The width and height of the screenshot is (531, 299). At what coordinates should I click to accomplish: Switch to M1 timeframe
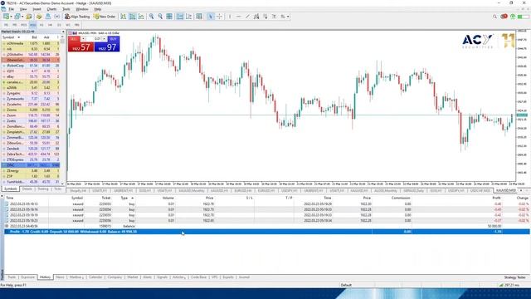tap(6, 25)
